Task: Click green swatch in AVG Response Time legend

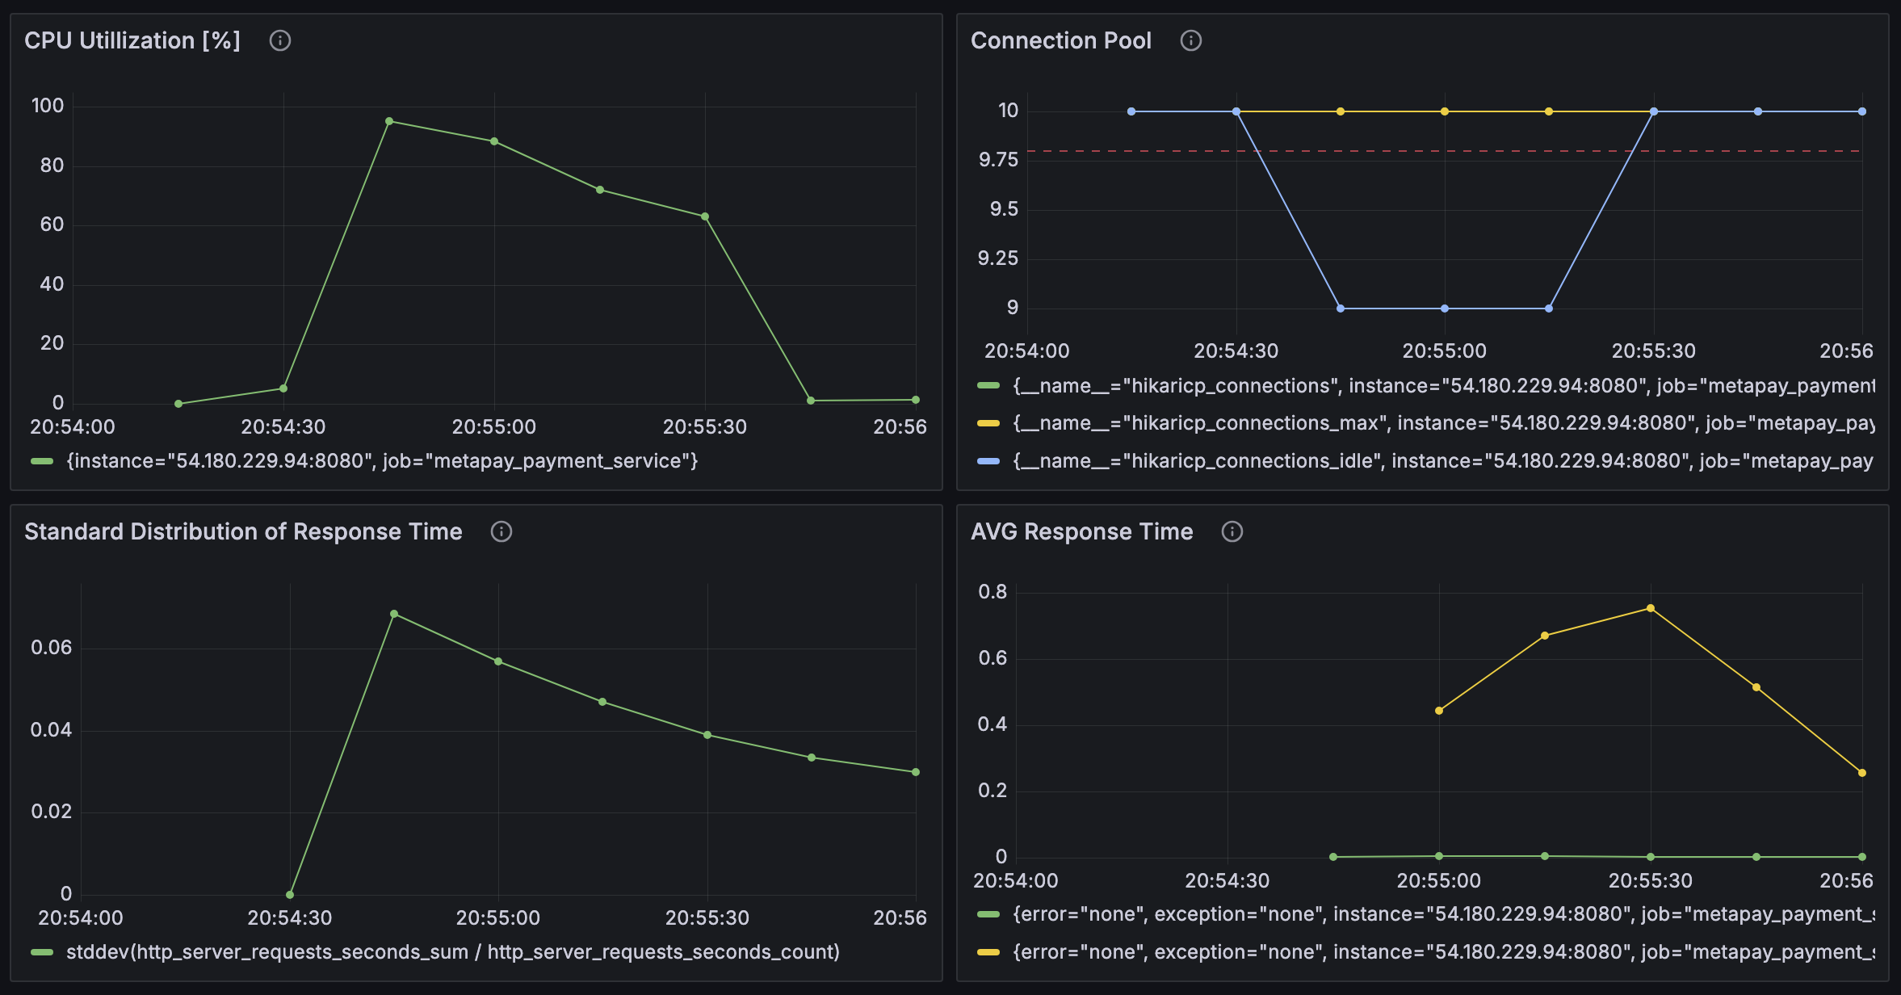Action: click(988, 914)
